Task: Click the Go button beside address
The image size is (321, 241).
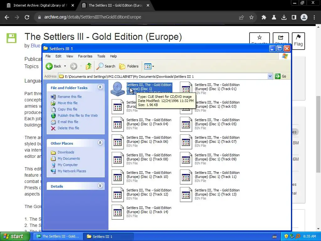Action: click(281, 76)
